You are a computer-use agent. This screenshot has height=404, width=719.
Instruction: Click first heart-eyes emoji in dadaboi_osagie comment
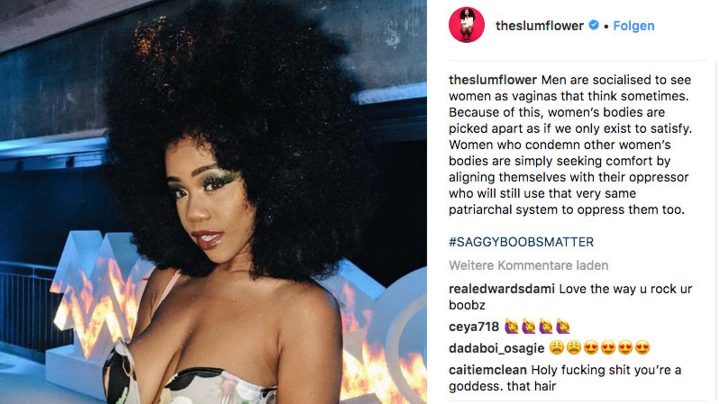[591, 348]
